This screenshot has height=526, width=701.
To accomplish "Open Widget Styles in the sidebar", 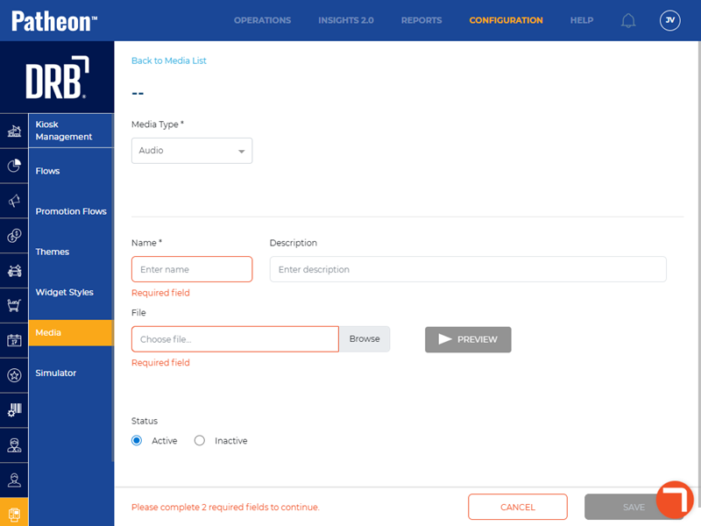I will (x=64, y=292).
